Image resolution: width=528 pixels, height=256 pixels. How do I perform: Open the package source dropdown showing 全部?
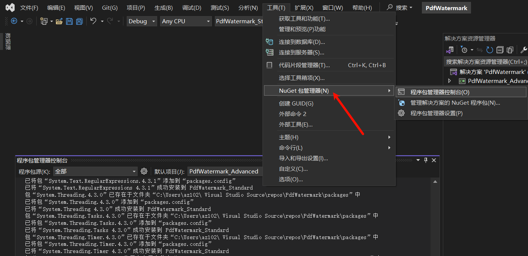click(95, 172)
